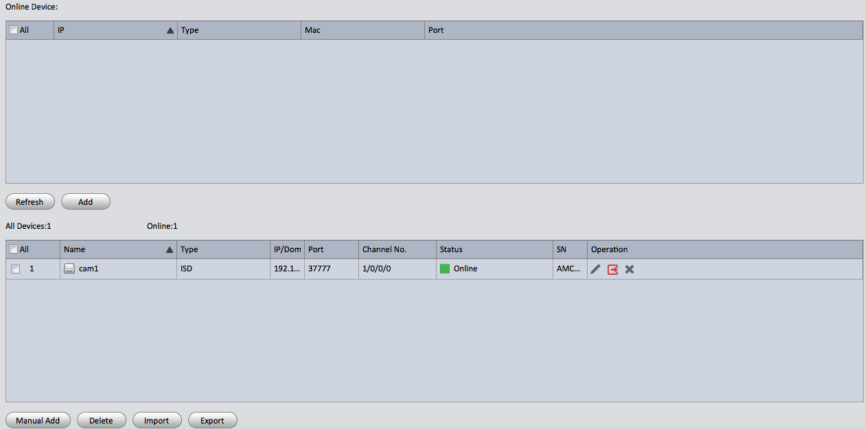Click the Delete button

[101, 421]
